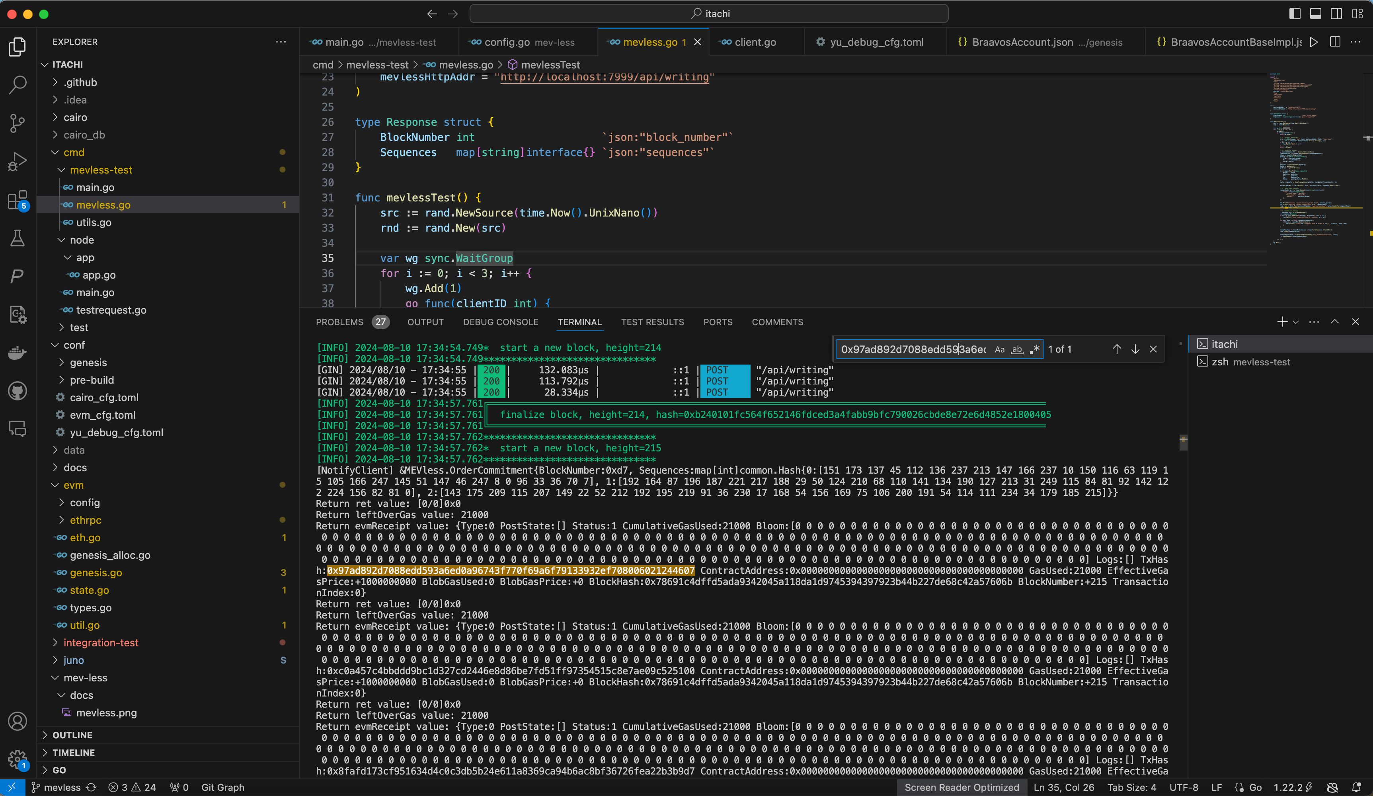Click errors and warnings count in status bar
1373x796 pixels.
pyautogui.click(x=132, y=787)
